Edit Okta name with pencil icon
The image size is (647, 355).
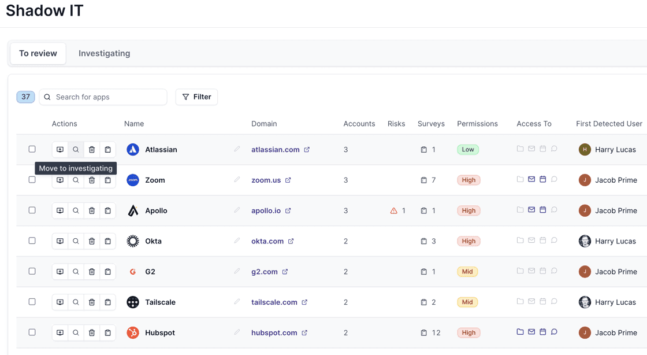(x=237, y=241)
